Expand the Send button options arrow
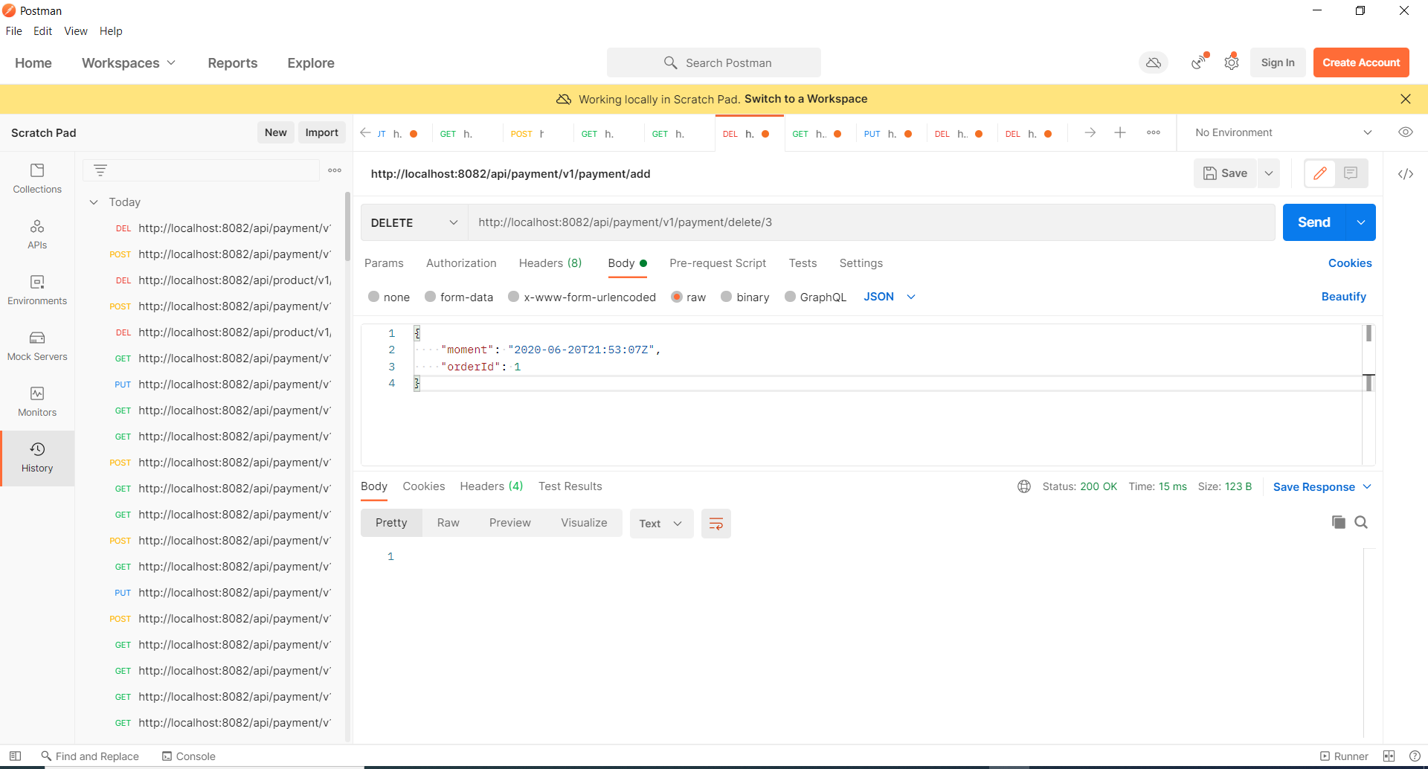The width and height of the screenshot is (1428, 769). click(x=1360, y=222)
